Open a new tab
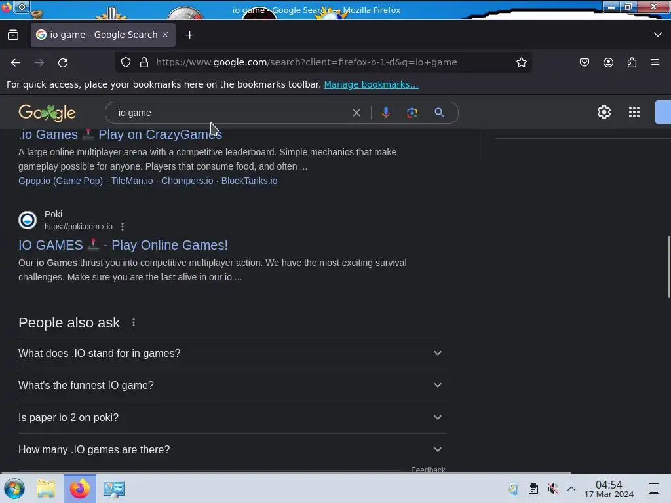Screen dimensions: 671x503 coord(189,35)
